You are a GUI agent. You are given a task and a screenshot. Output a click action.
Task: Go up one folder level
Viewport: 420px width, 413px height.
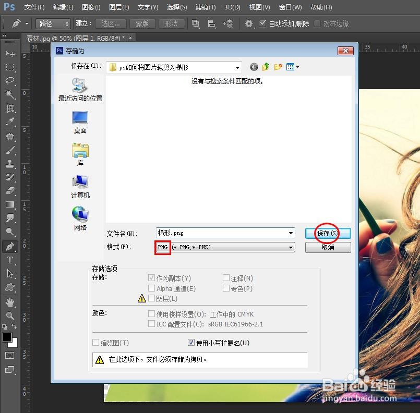click(266, 67)
